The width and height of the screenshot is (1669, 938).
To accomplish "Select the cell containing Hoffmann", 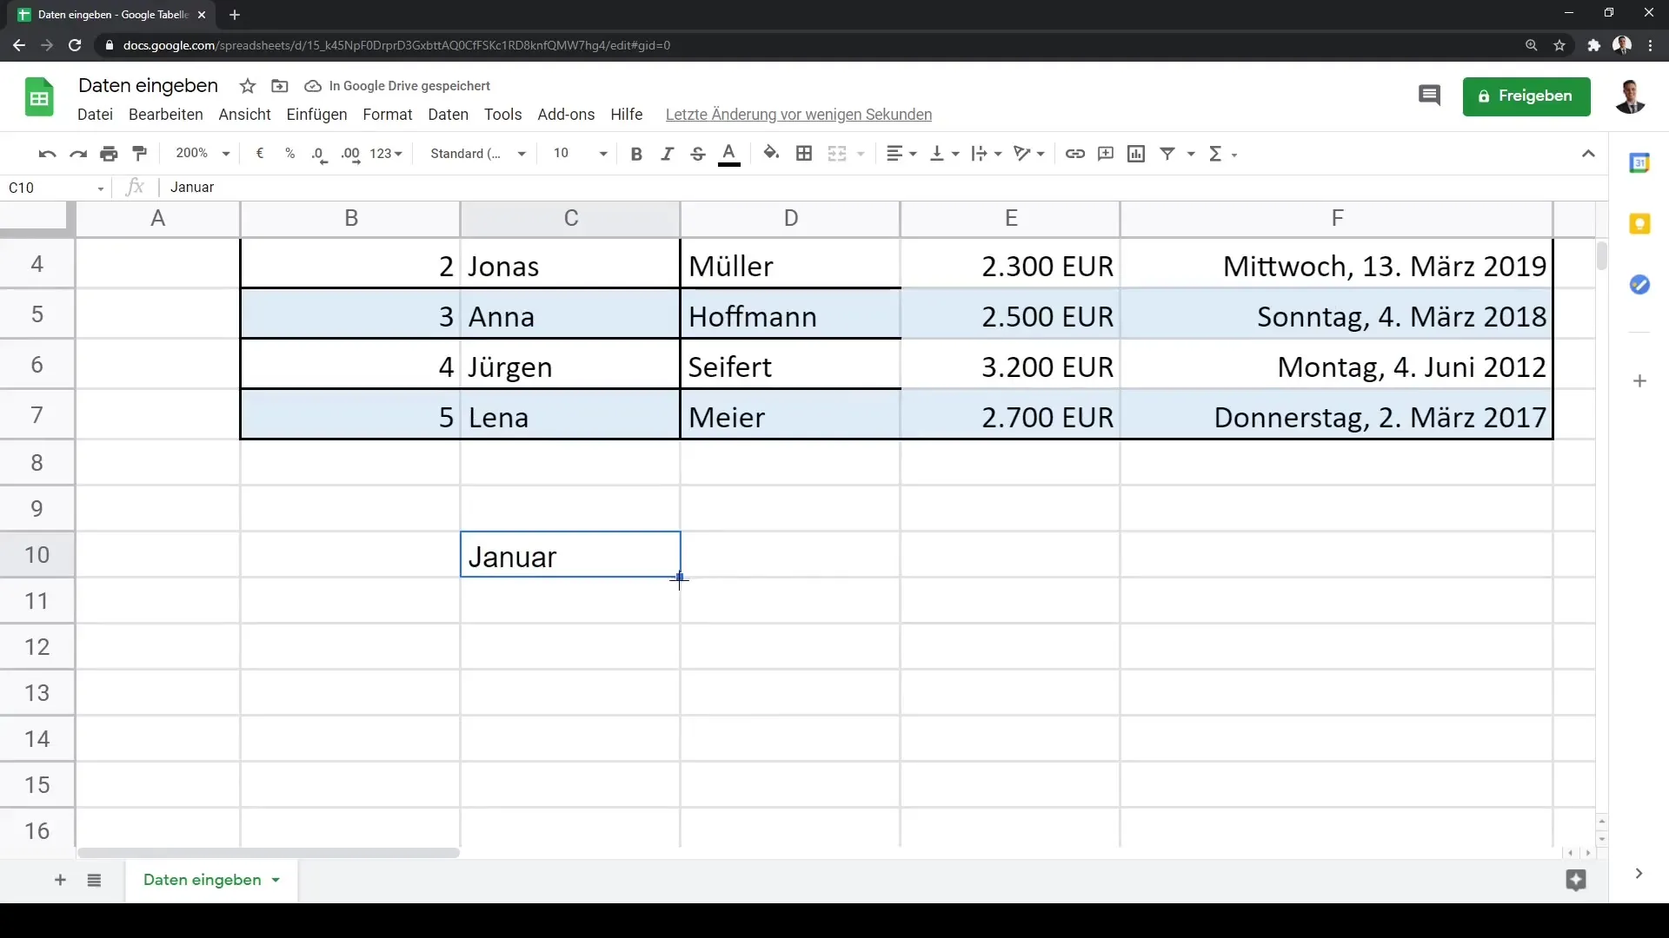I will pyautogui.click(x=790, y=314).
